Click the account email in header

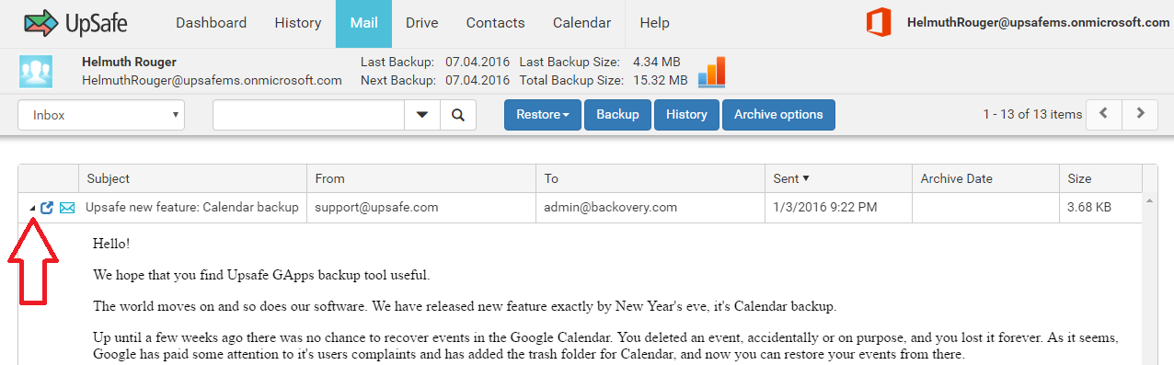[1038, 23]
